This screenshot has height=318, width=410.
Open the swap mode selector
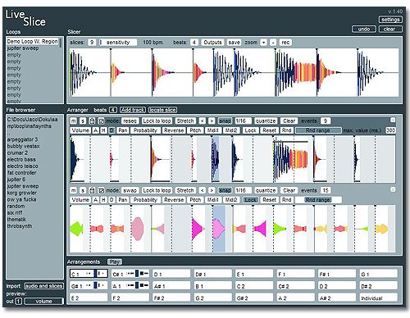tap(130, 190)
